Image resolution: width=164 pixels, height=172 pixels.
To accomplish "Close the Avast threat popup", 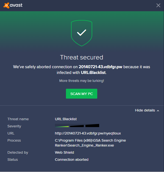I will coord(158,5).
